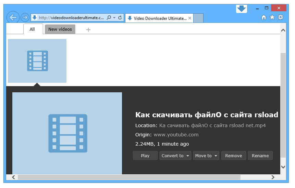Maximize the browser window
Viewport: 295px width, 188px height.
[x=267, y=8]
